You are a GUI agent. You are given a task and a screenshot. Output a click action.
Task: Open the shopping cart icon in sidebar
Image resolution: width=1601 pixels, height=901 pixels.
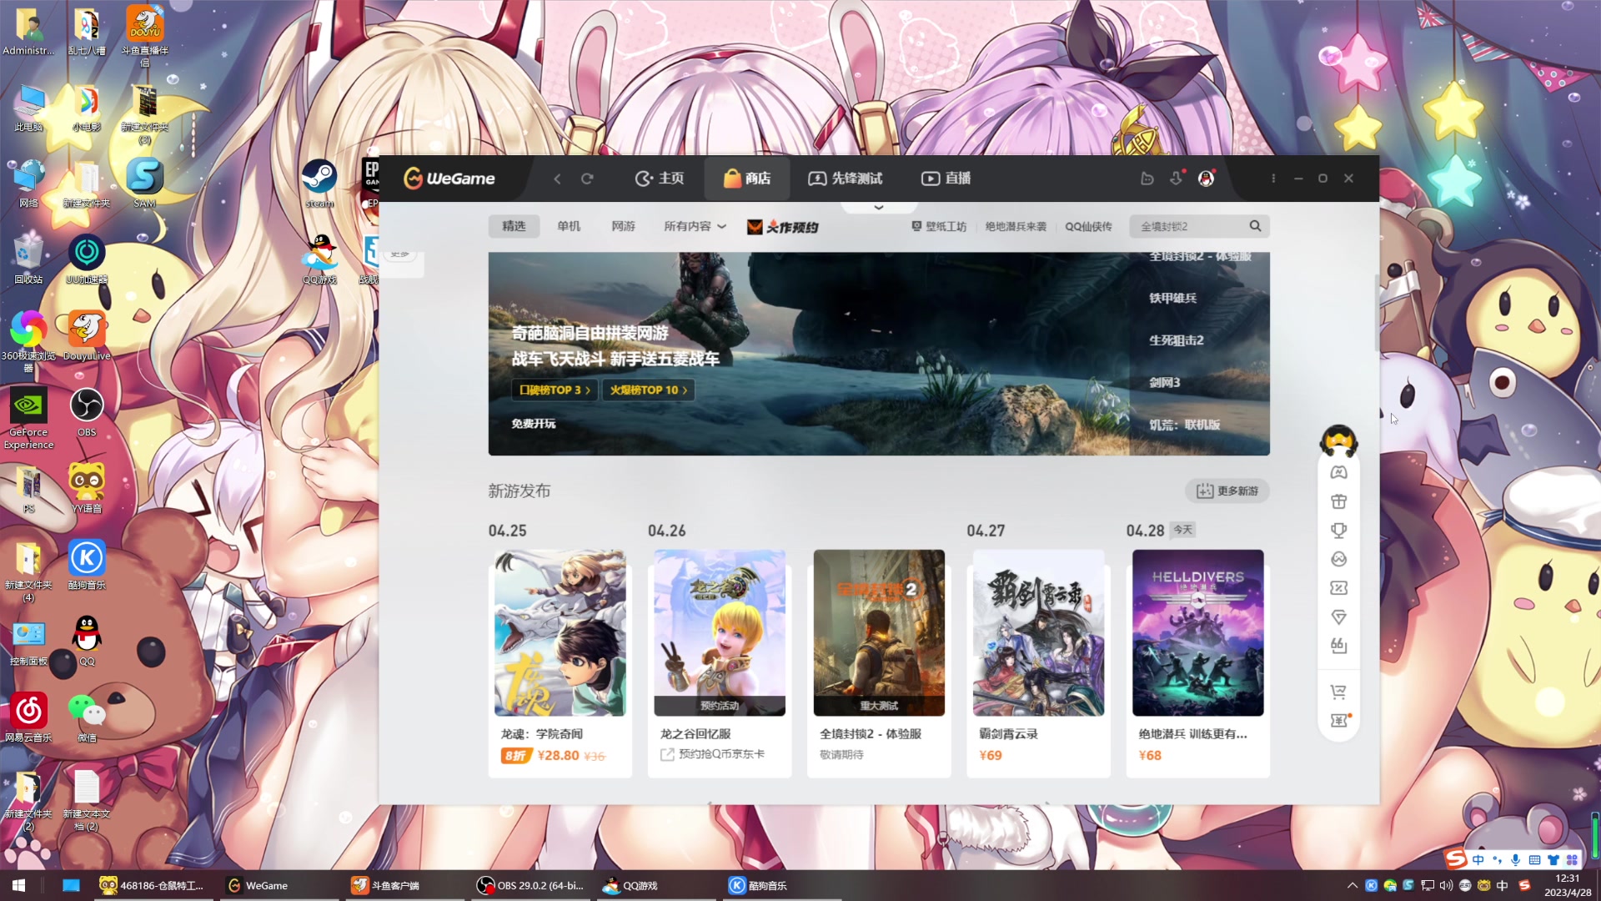[x=1338, y=692]
